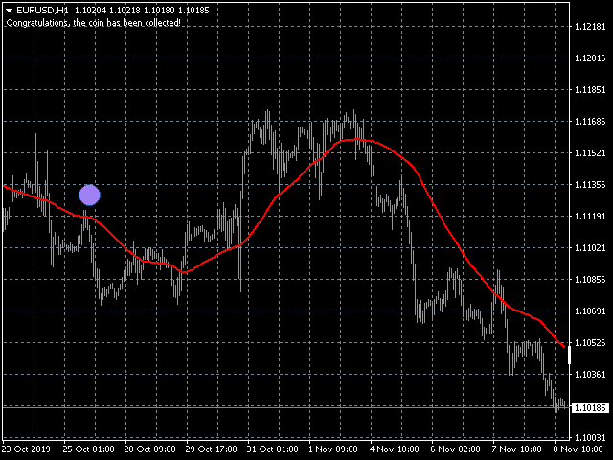The height and width of the screenshot is (460, 613).
Task: Click the purple coin circle on the chart
Action: pos(89,195)
